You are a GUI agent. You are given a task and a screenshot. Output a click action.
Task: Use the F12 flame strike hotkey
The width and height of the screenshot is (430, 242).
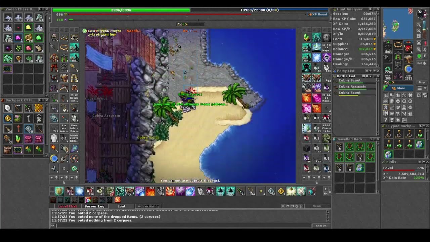170,192
